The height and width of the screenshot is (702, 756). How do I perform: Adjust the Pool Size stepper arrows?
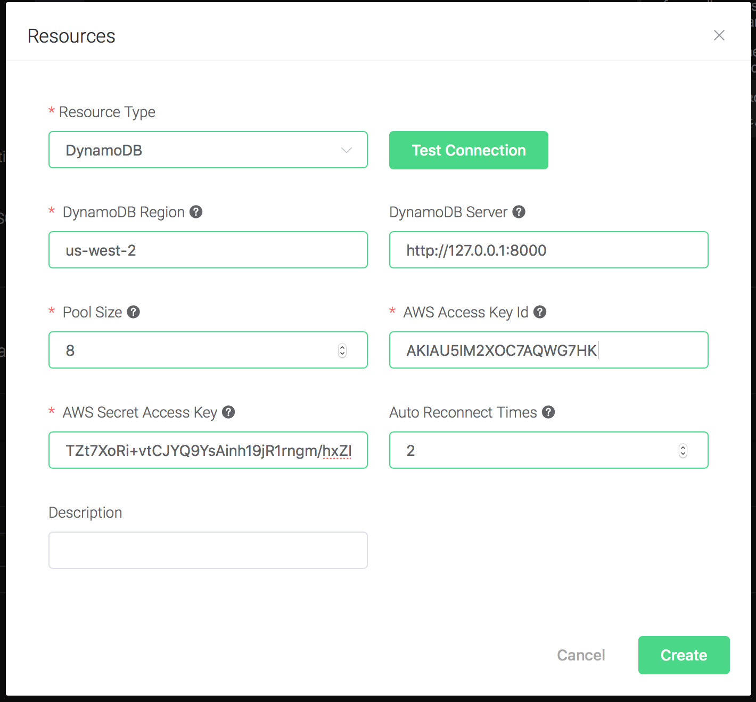point(342,350)
